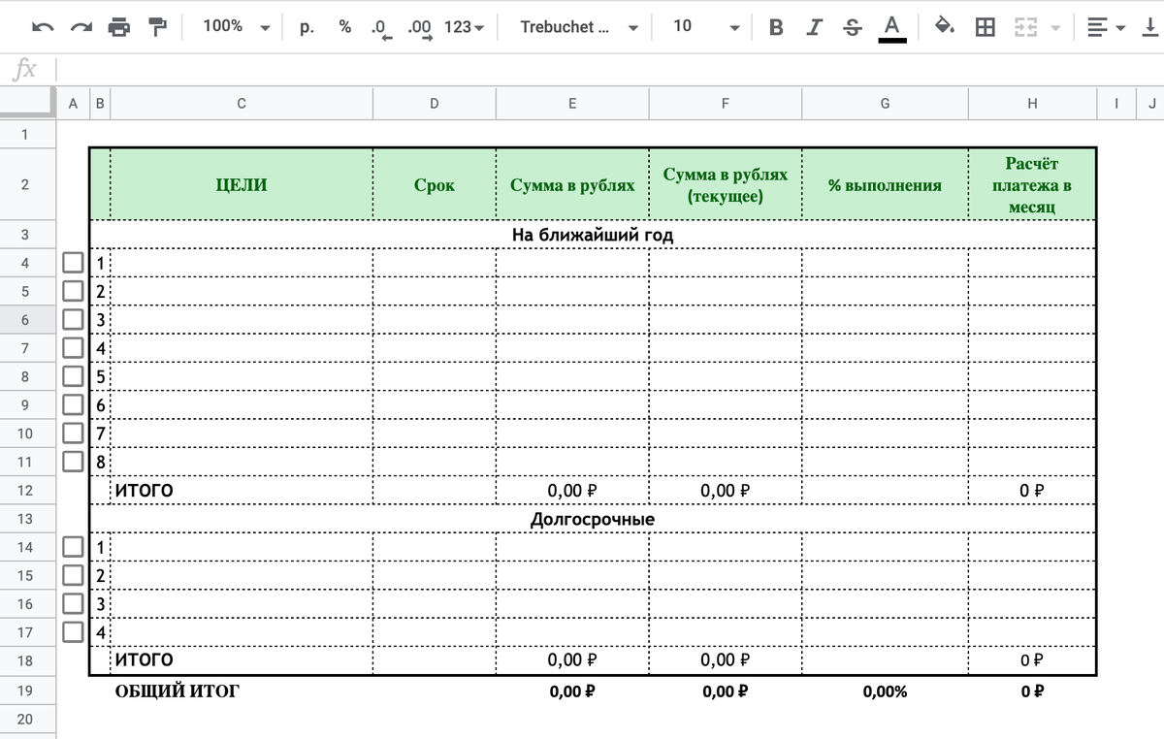Open the fill color bucket

tap(944, 27)
